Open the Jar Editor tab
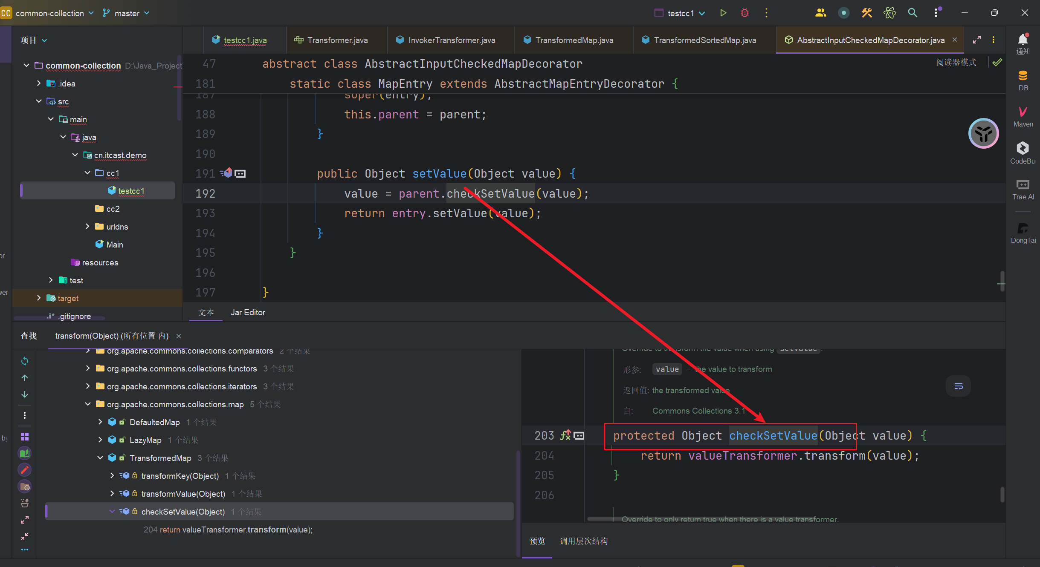Screen dimensions: 1040x567 pos(248,312)
